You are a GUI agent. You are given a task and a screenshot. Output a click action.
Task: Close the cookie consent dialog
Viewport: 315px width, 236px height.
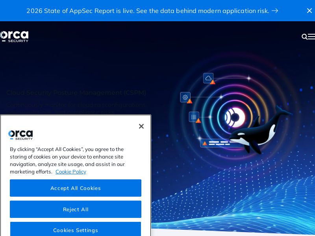point(141,126)
